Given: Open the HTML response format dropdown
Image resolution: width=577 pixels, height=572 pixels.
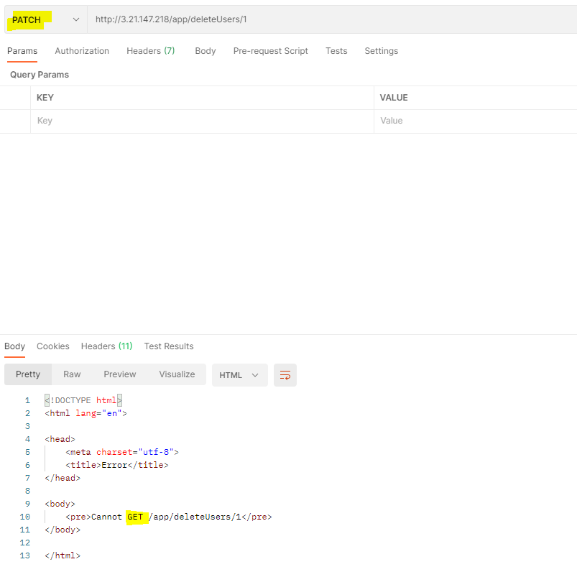Looking at the screenshot, I should pos(239,374).
